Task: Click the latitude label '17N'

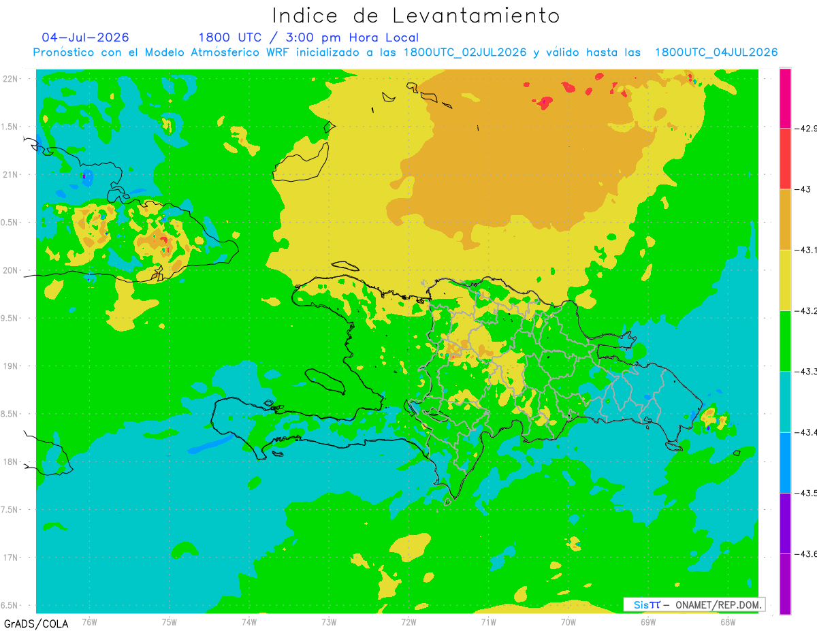Action: coord(12,557)
